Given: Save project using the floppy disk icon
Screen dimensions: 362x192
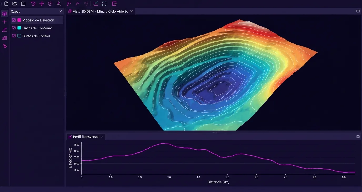Looking at the screenshot, I should [x=23, y=4].
